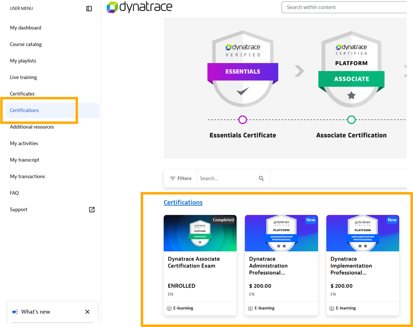Click the Associate Certification Exam thumbnail
The width and height of the screenshot is (413, 327).
coord(200,233)
